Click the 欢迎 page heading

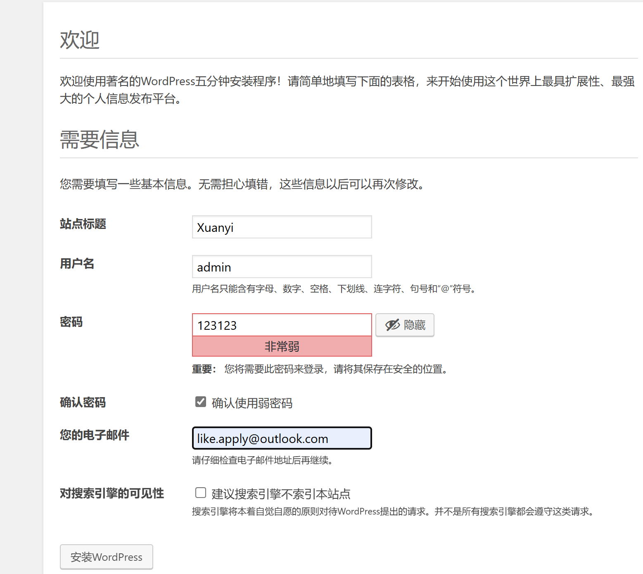80,40
